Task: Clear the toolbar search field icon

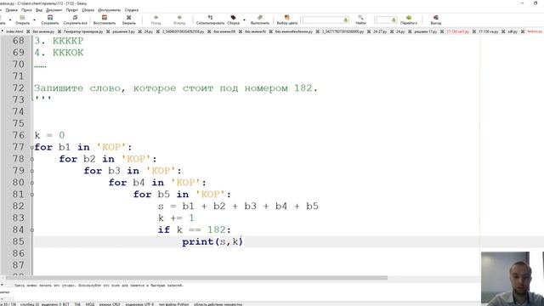Action: pos(346,20)
